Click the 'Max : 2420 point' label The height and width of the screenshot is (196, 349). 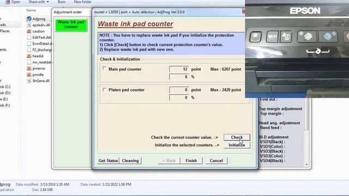[x=225, y=90]
